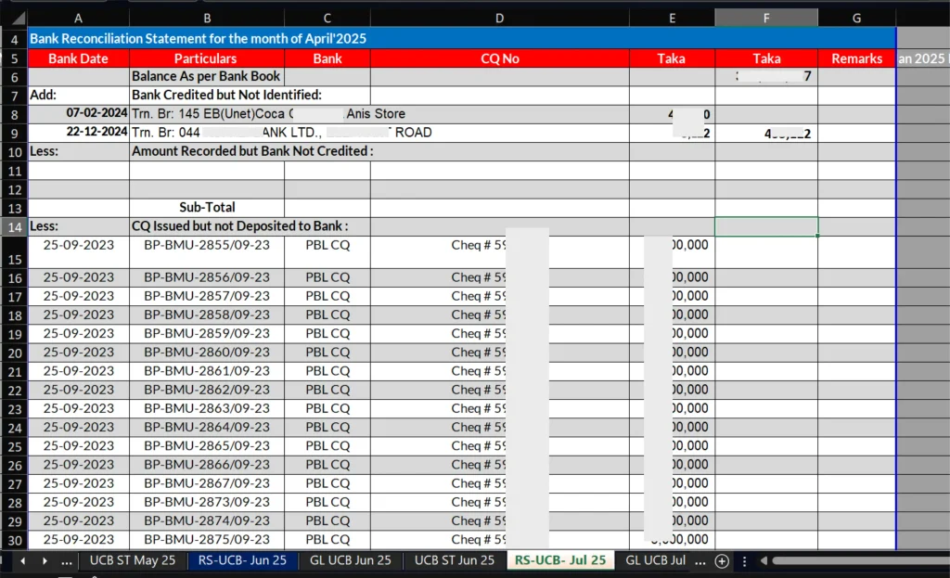Select cell with BP-BMU-2860/09-23
This screenshot has width=950, height=578.
click(207, 353)
